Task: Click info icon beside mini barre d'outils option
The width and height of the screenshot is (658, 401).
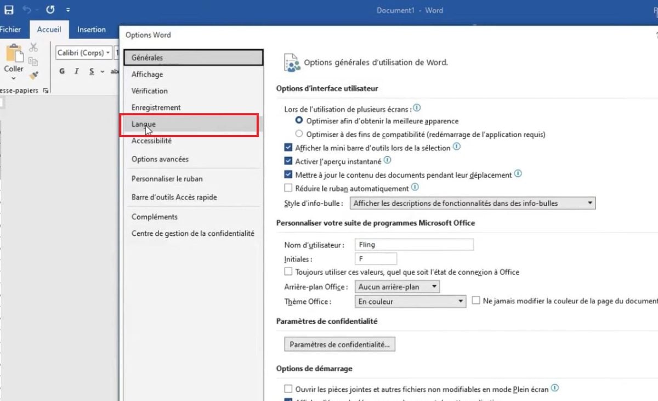Action: [457, 147]
